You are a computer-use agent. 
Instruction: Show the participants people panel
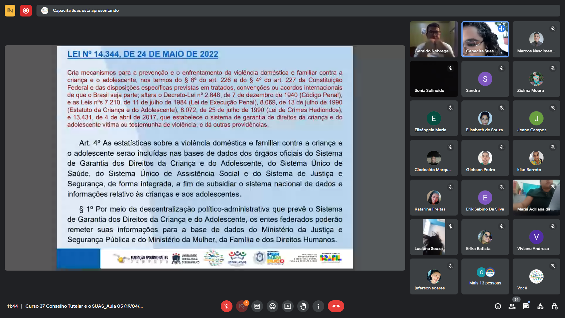pyautogui.click(x=512, y=306)
